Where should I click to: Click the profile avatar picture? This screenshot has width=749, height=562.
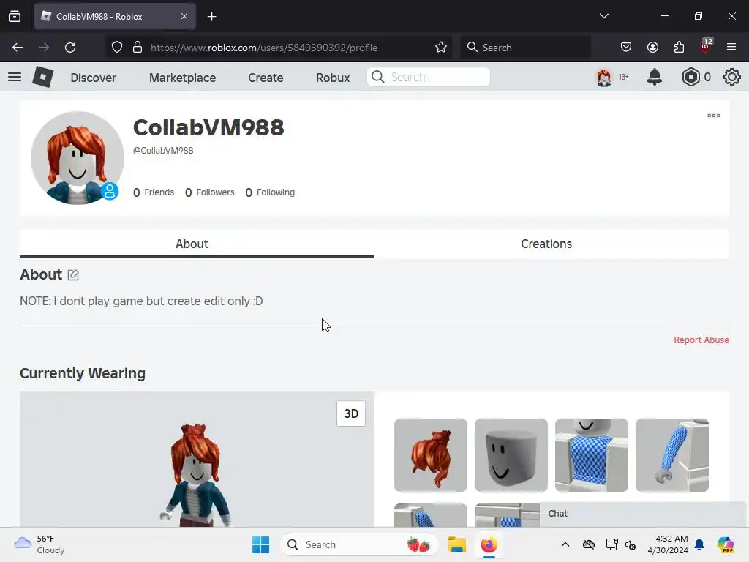click(78, 158)
